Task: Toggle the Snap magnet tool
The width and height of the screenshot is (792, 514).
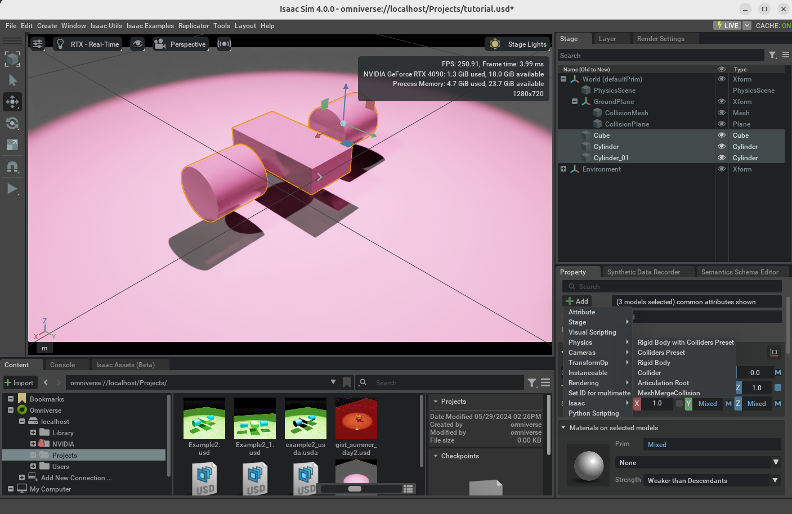Action: click(12, 166)
